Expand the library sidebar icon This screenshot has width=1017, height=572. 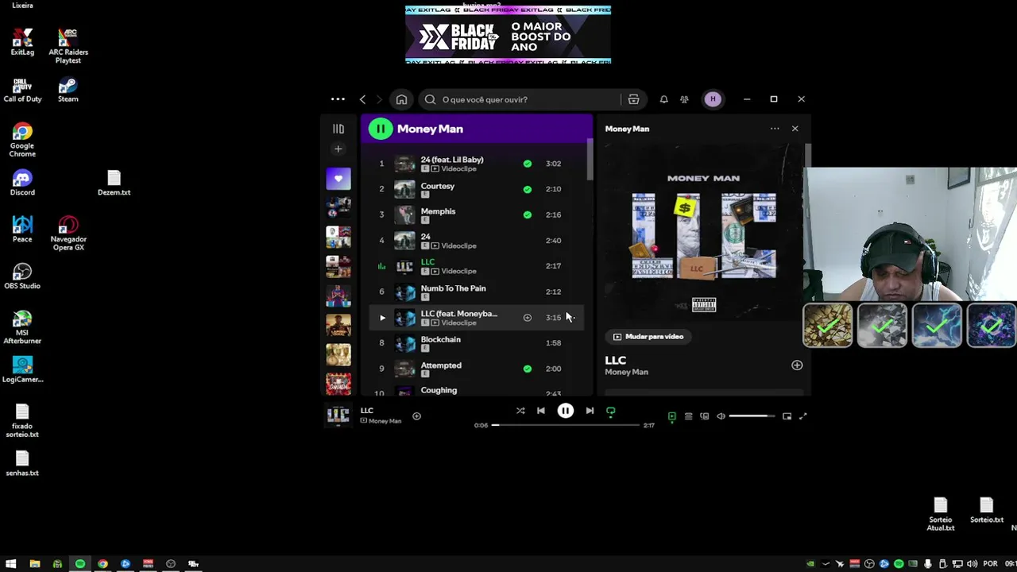(338, 129)
